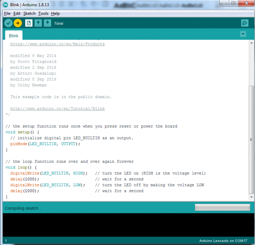Open the Tools menu
Image resolution: width=255 pixels, height=245 pixels.
(43, 13)
